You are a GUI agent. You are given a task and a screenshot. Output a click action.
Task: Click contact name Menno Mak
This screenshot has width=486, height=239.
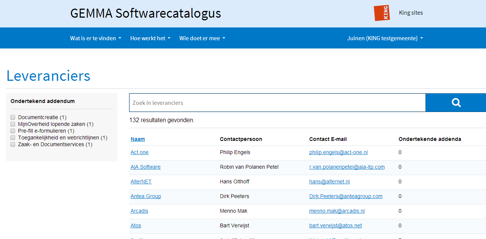233,211
